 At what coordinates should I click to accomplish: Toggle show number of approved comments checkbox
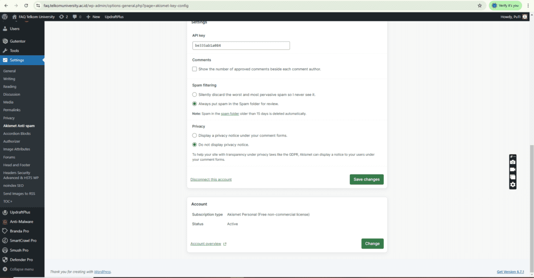[x=195, y=69]
